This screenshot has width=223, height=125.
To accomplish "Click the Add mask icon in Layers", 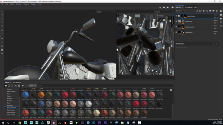I will [200, 11].
